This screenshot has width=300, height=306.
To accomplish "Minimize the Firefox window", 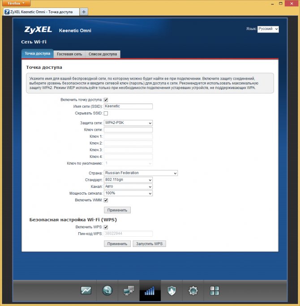I will click(x=272, y=4).
